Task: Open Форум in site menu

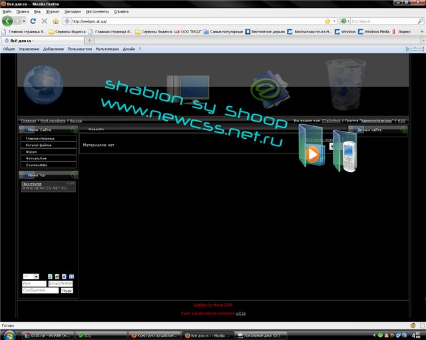Action: (x=49, y=152)
